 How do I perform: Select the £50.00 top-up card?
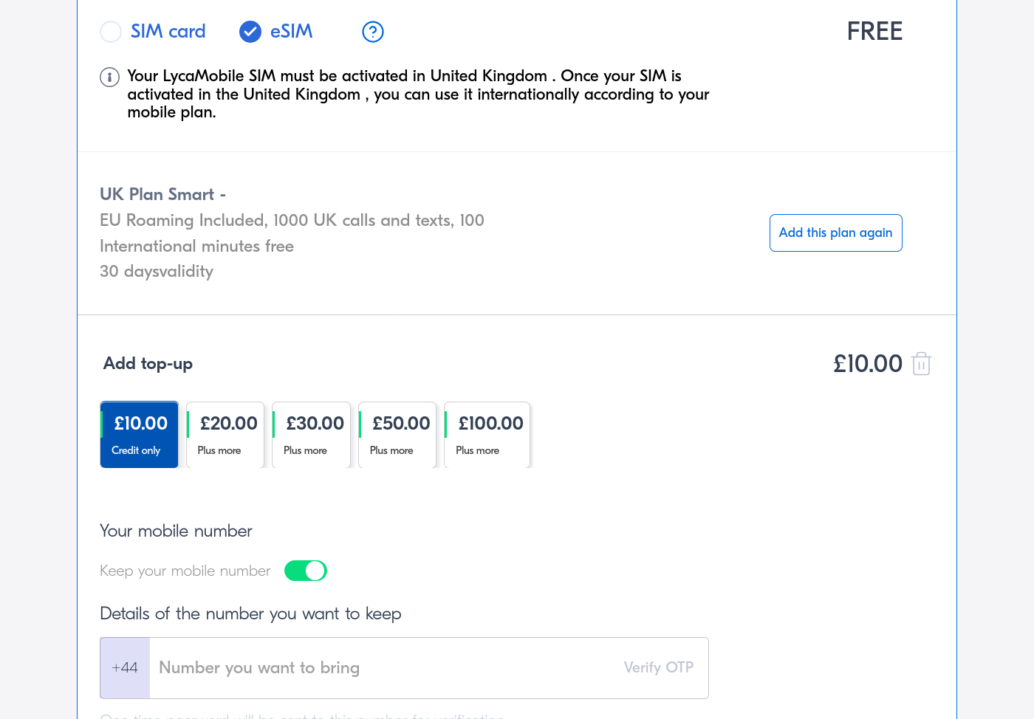tap(397, 434)
